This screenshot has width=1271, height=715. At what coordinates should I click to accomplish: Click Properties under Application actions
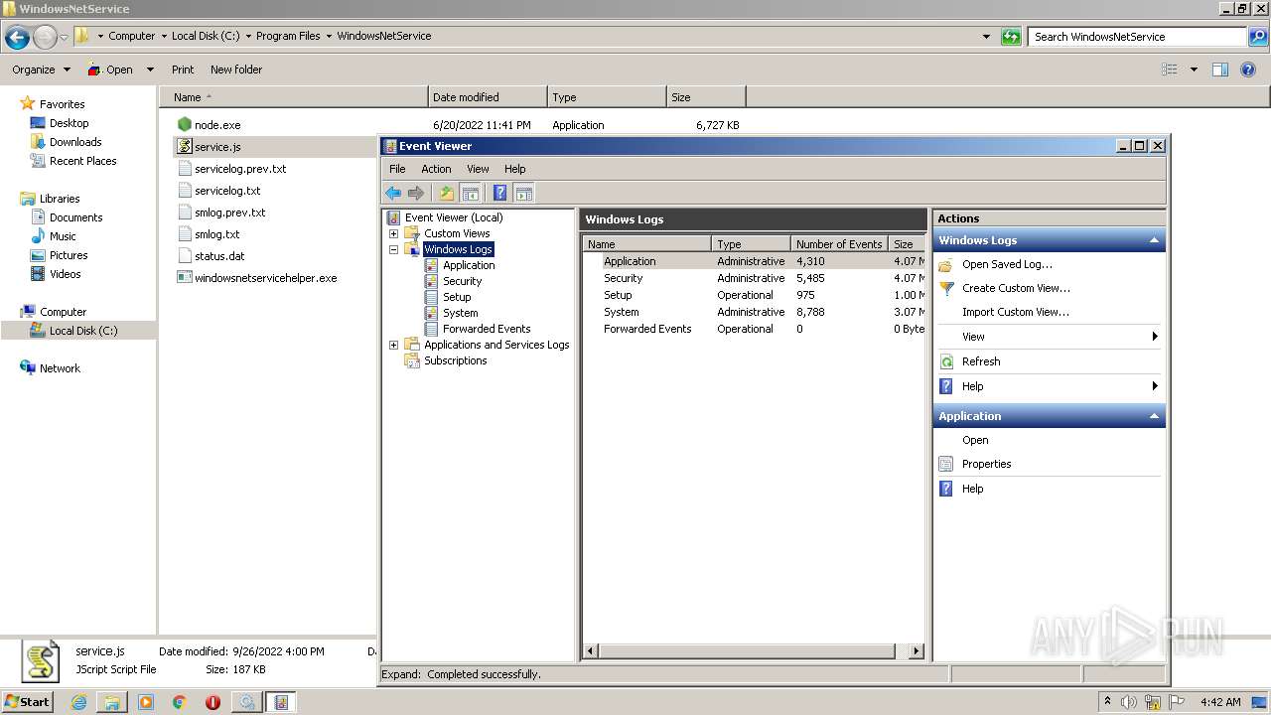pyautogui.click(x=986, y=464)
